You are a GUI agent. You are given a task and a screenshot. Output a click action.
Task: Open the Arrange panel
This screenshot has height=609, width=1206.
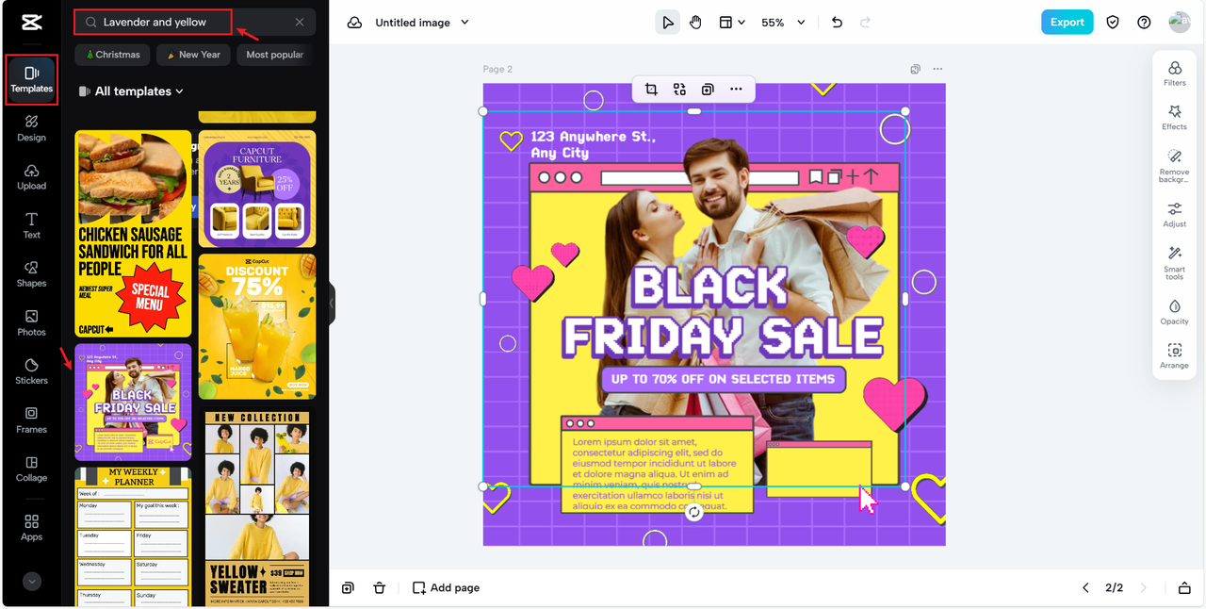pyautogui.click(x=1174, y=356)
